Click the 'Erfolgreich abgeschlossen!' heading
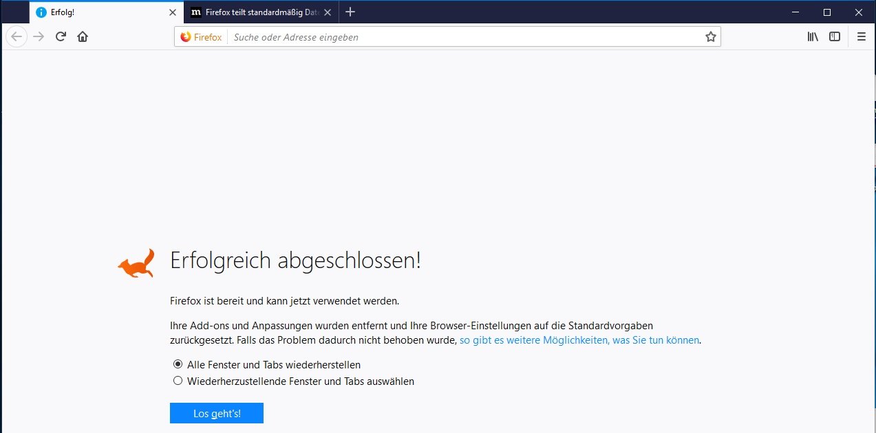The height and width of the screenshot is (433, 876). click(x=295, y=261)
